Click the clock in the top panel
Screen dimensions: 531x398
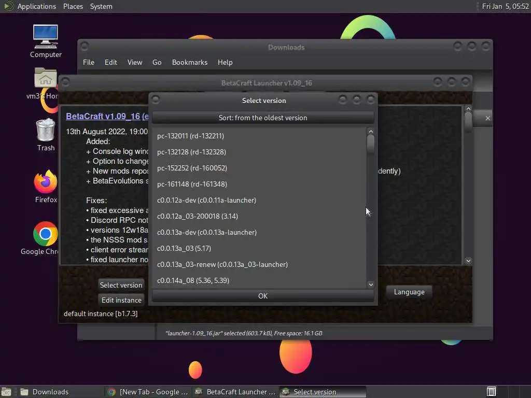coord(505,6)
